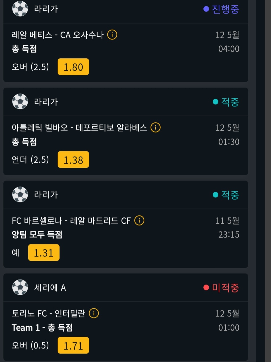
Task: Click the soccer ball icon above the 아틀레틱 빌바오 match
Action: 20,102
